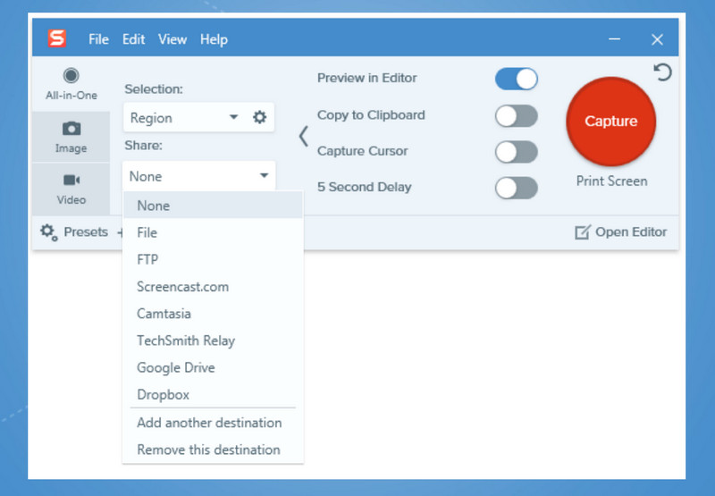The image size is (715, 496).
Task: Choose TechSmith Relay share destination
Action: (x=213, y=340)
